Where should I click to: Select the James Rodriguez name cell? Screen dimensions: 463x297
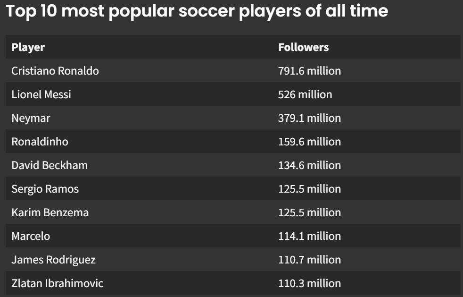tap(53, 260)
